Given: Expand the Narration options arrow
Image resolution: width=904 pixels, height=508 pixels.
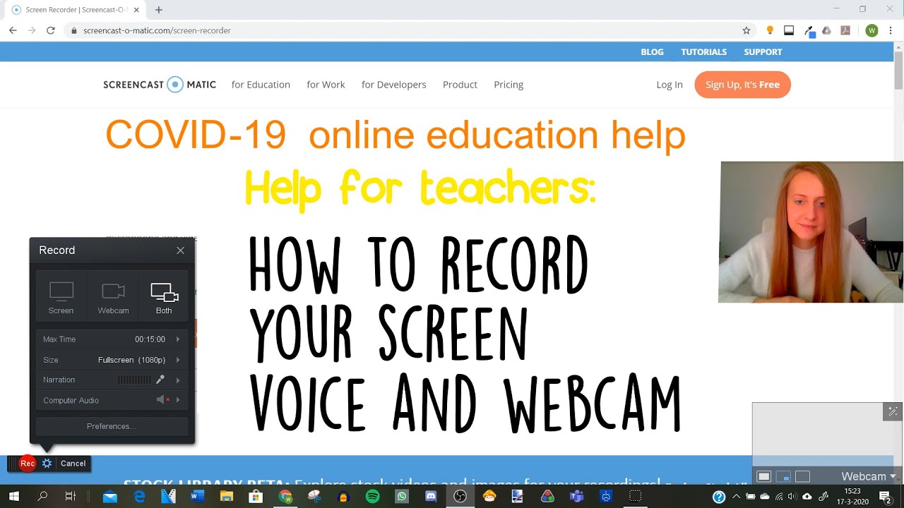Looking at the screenshot, I should 178,380.
